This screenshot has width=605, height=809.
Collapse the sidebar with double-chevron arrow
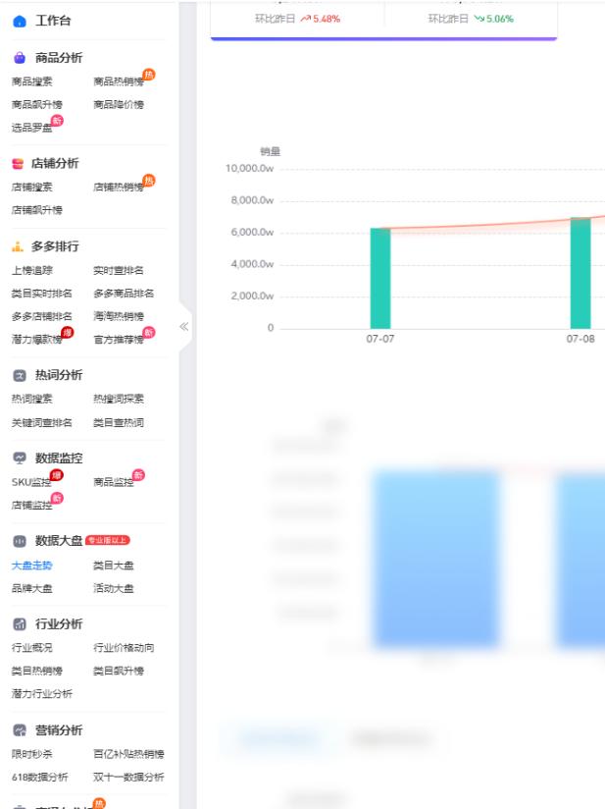tap(184, 327)
